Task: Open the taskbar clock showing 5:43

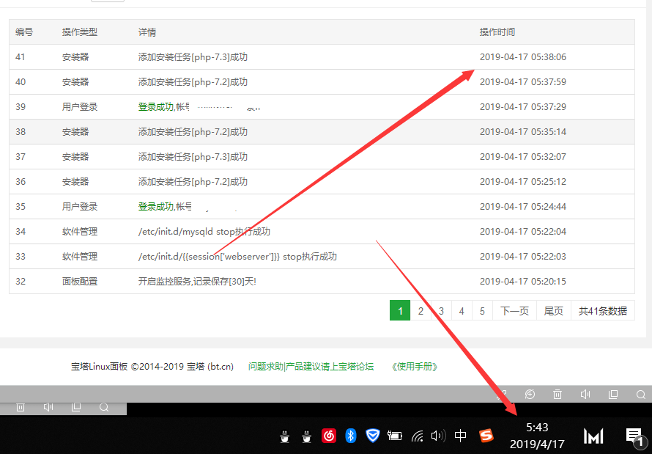Action: pos(537,436)
